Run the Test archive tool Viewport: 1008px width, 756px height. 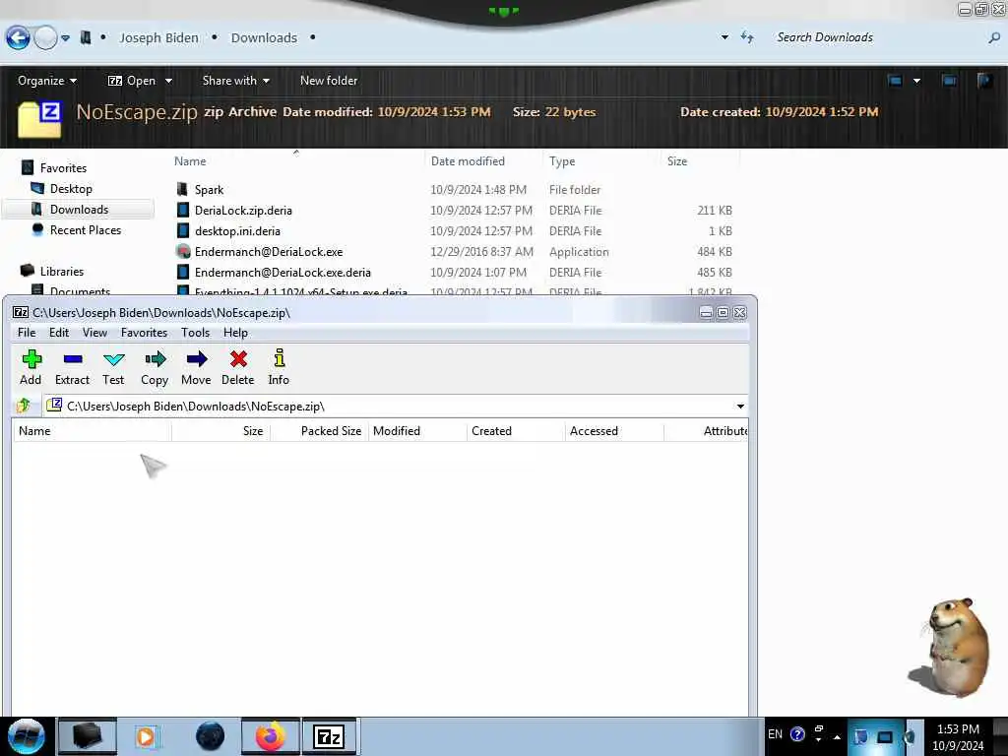coord(113,368)
